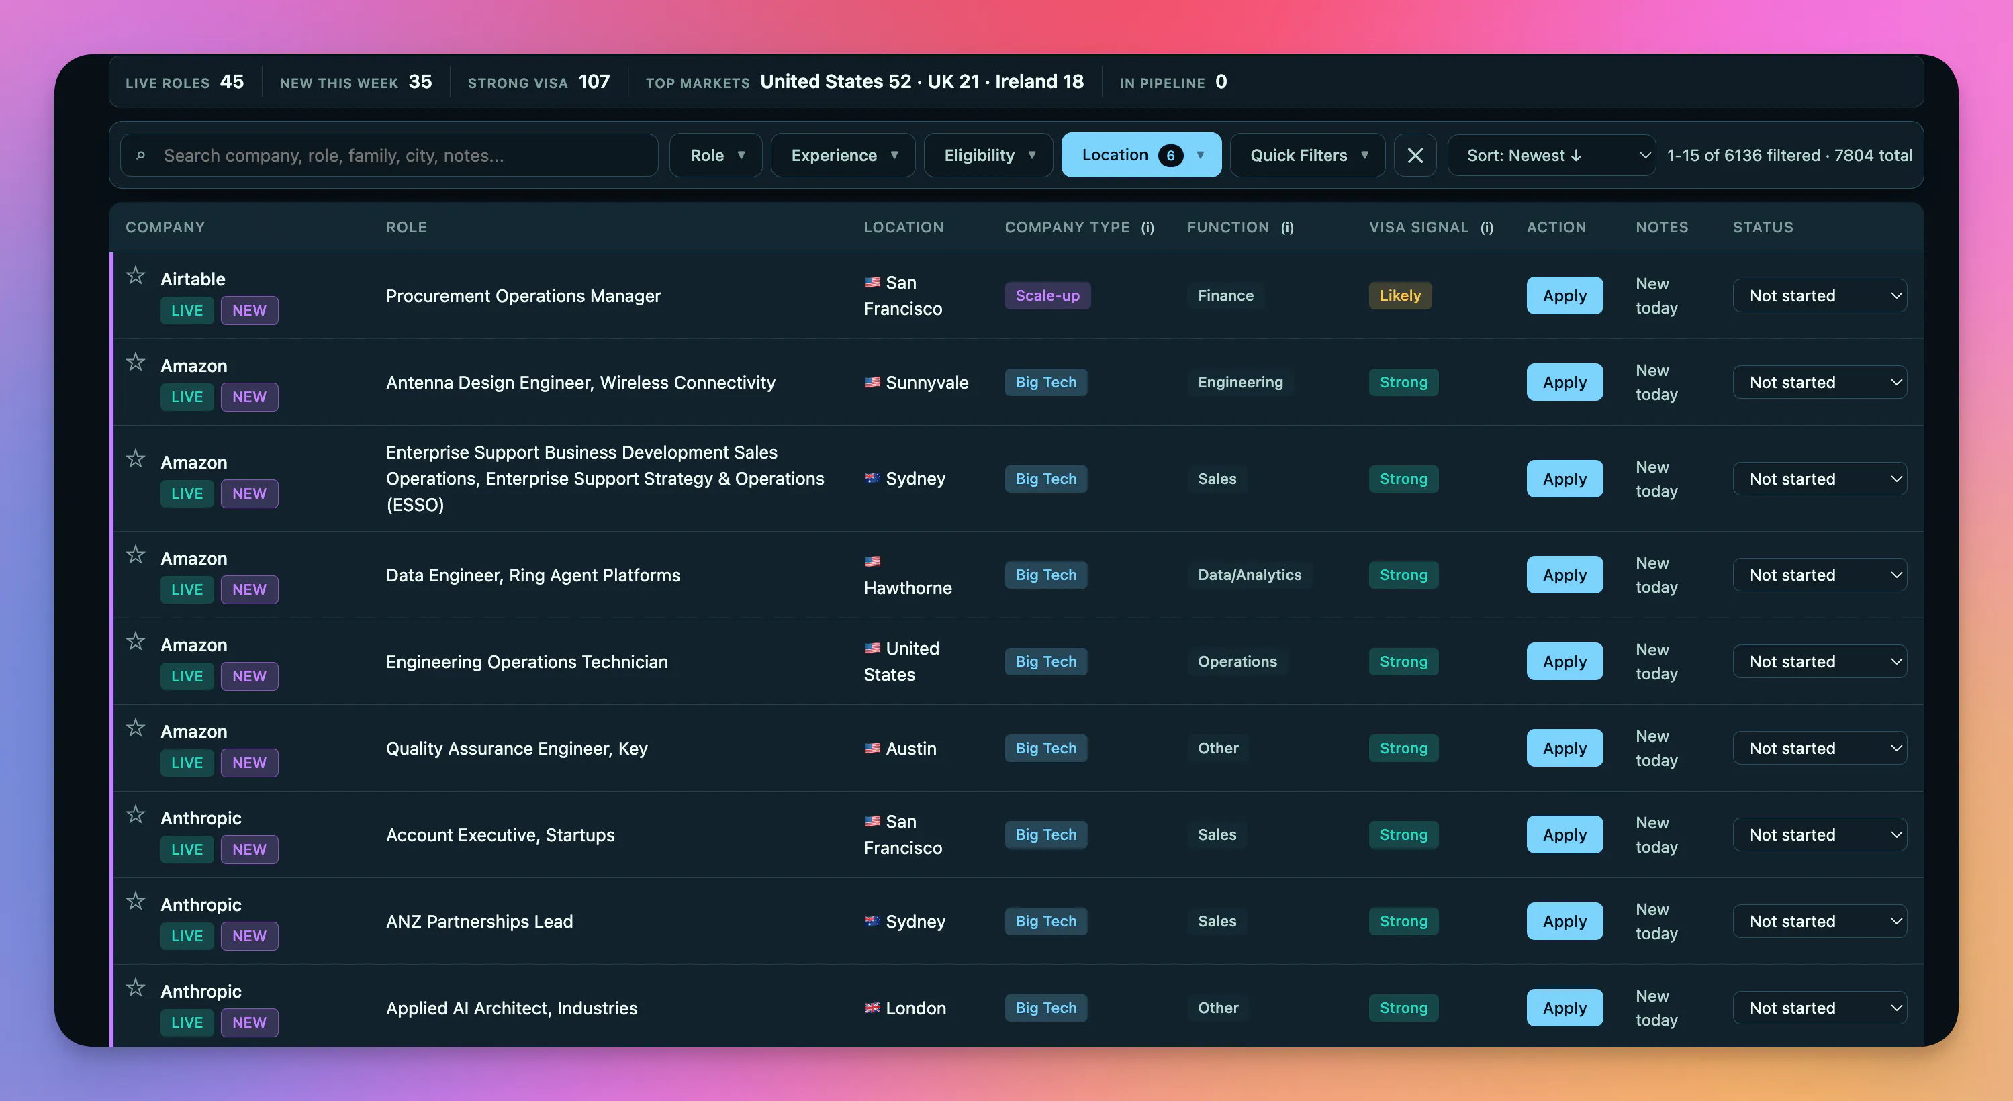2013x1101 pixels.
Task: Click Big Tech tag for Sunnyvale row
Action: [1045, 382]
